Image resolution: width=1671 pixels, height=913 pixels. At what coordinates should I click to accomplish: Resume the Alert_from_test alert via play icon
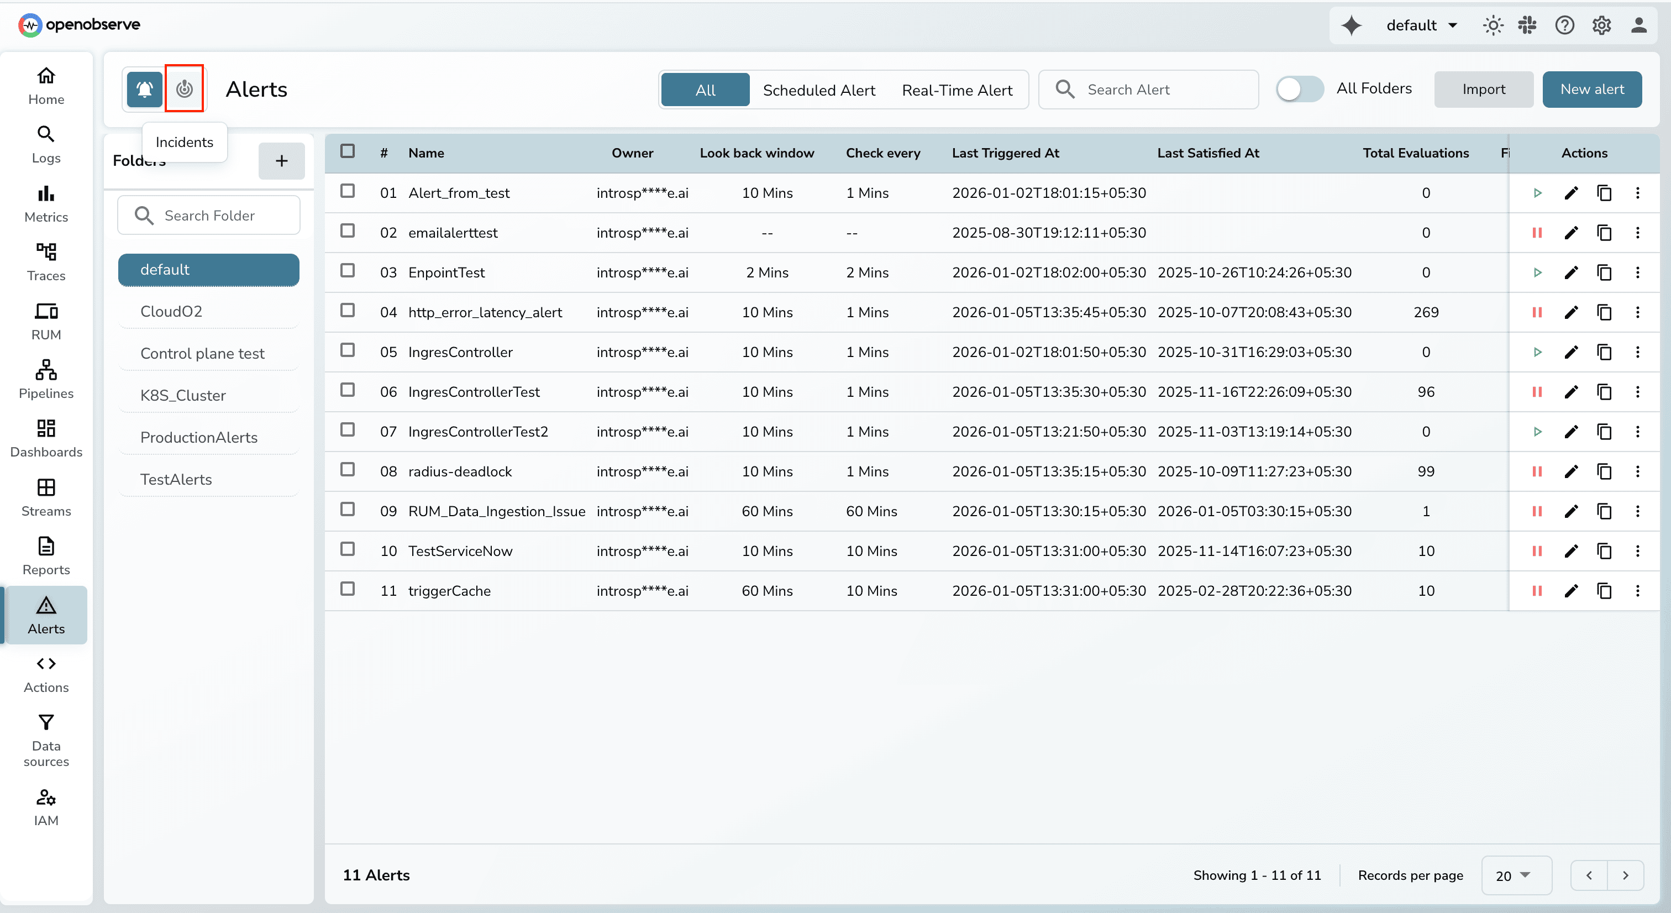point(1538,193)
